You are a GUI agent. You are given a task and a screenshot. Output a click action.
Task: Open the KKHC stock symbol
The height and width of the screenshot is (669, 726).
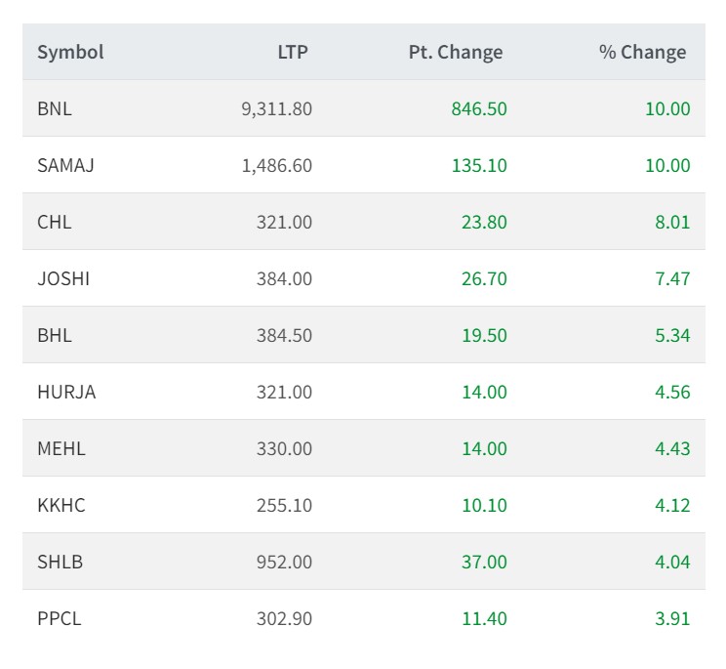pyautogui.click(x=61, y=505)
